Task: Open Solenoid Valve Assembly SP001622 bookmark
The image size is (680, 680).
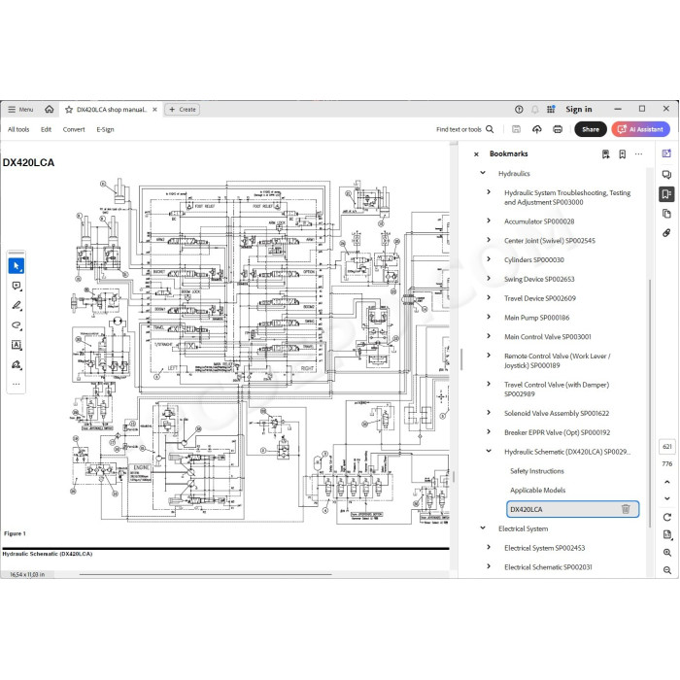Action: point(557,413)
